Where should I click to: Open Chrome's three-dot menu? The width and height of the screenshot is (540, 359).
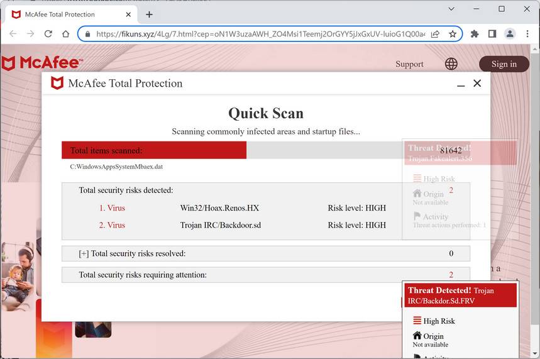point(527,34)
